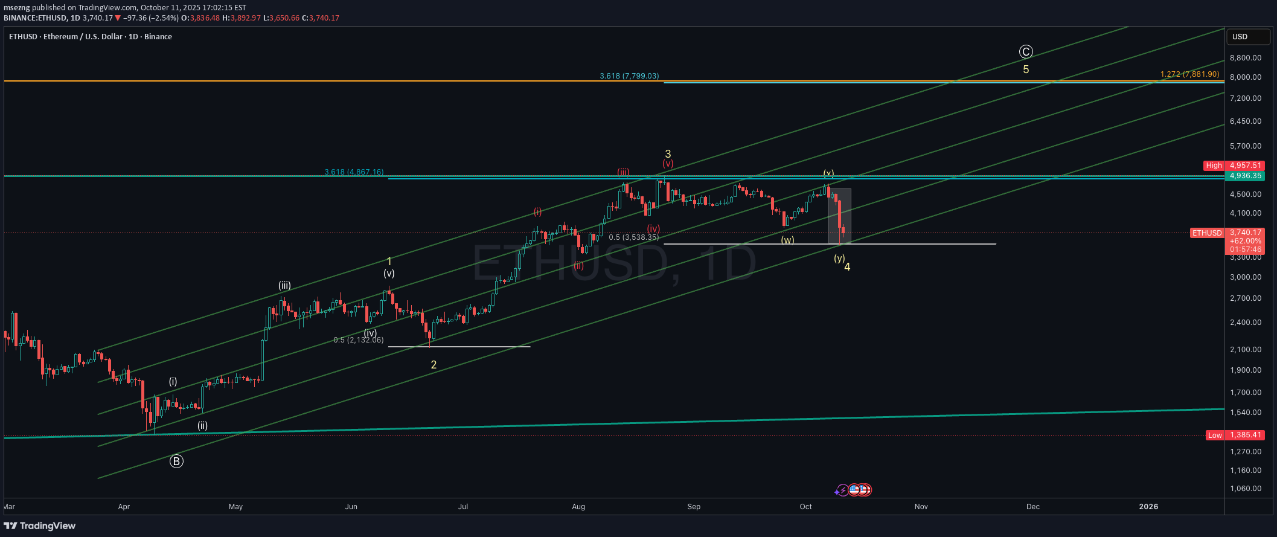Click the yellow wave 5 label

click(1026, 69)
